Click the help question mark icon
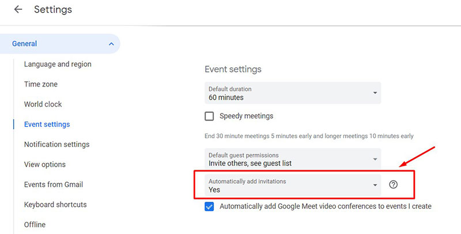Image resolution: width=461 pixels, height=234 pixels. (394, 185)
